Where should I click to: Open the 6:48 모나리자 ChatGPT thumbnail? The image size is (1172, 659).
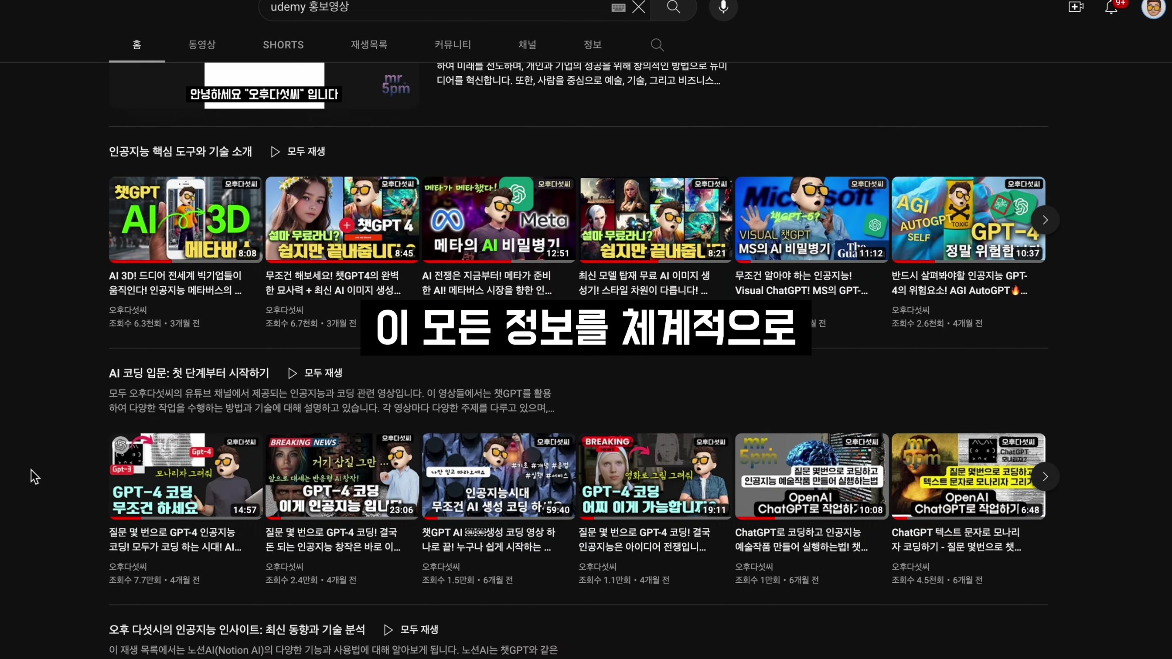pyautogui.click(x=968, y=476)
